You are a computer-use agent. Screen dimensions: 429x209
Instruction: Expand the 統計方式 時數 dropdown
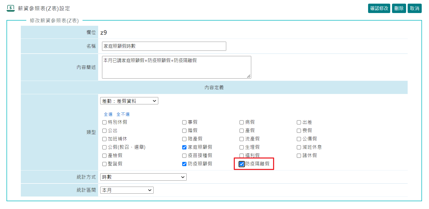point(143,177)
